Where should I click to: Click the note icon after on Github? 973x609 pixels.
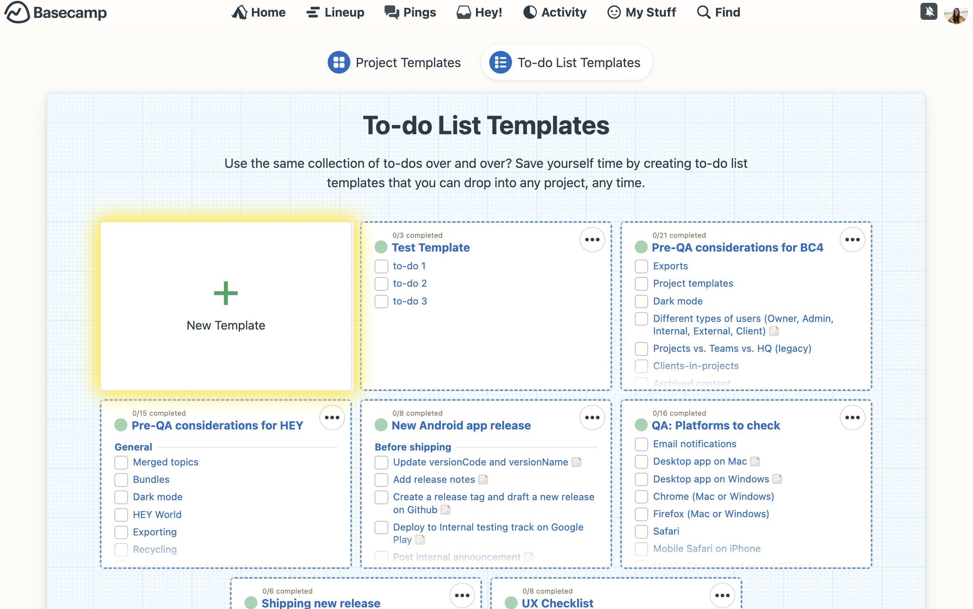coord(446,510)
